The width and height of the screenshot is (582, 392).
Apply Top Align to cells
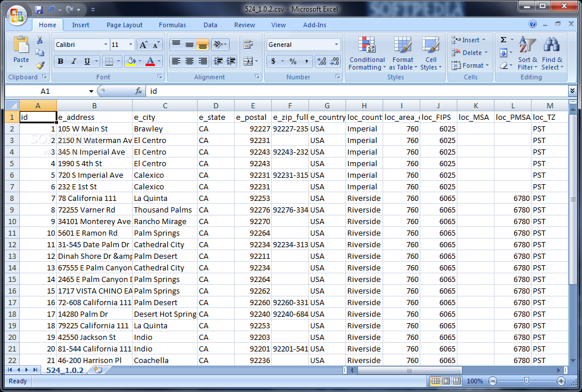click(176, 45)
